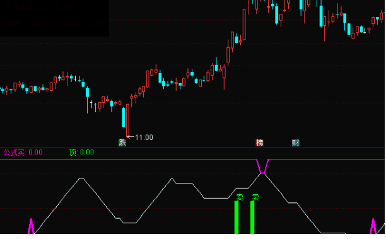Select the large cyan candle left of 11.00 low

click(124, 117)
